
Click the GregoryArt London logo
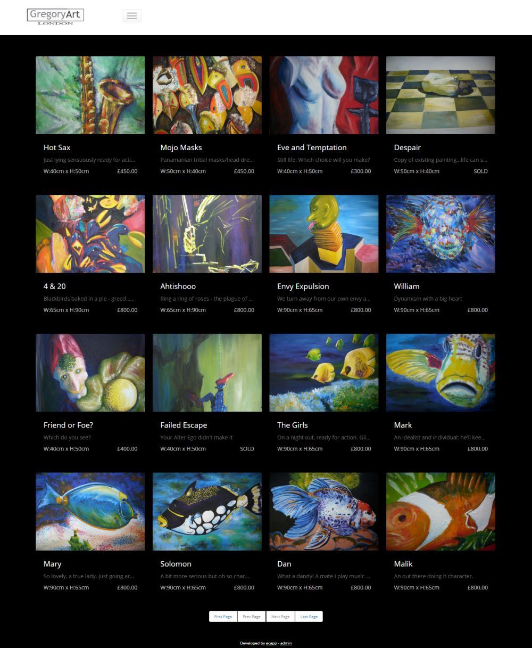tap(55, 17)
